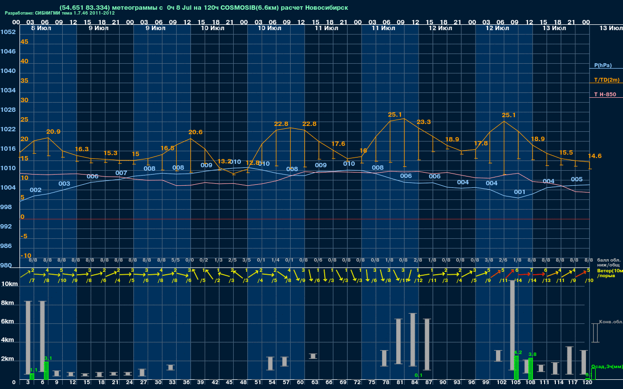
Task: Click the 003 pressure label
Action: coord(64,184)
